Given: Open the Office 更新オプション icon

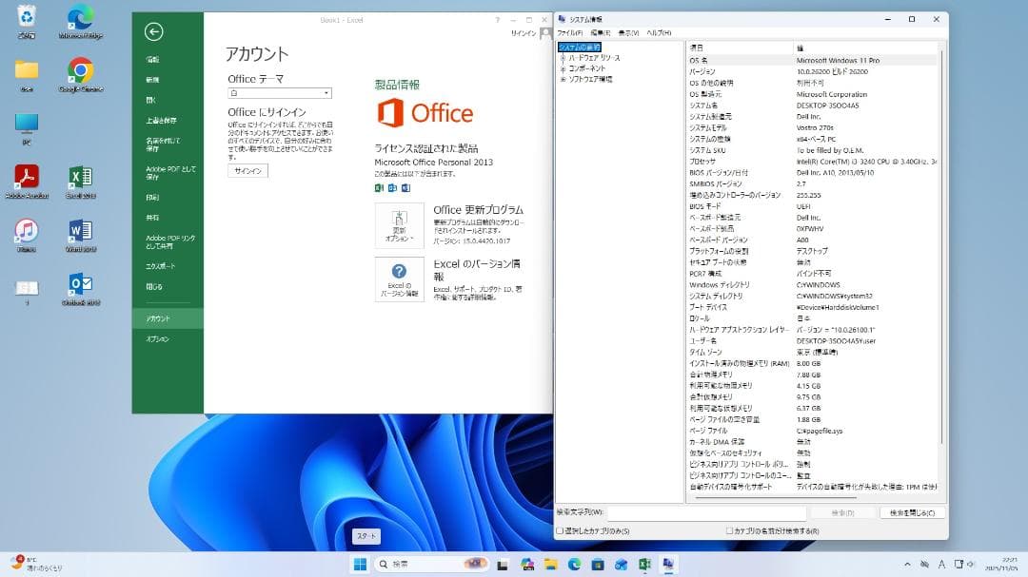Looking at the screenshot, I should pyautogui.click(x=400, y=224).
